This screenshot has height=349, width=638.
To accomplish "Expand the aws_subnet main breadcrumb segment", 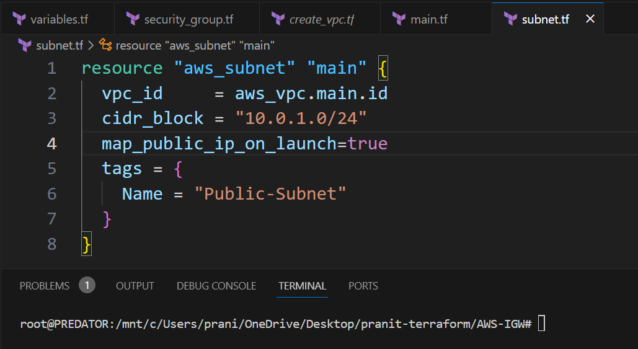I will point(195,45).
